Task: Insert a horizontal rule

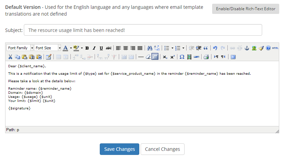Action: (141, 57)
